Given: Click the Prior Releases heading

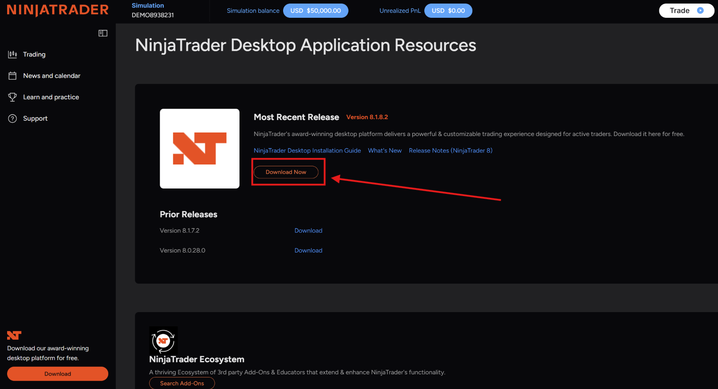Looking at the screenshot, I should tap(189, 214).
